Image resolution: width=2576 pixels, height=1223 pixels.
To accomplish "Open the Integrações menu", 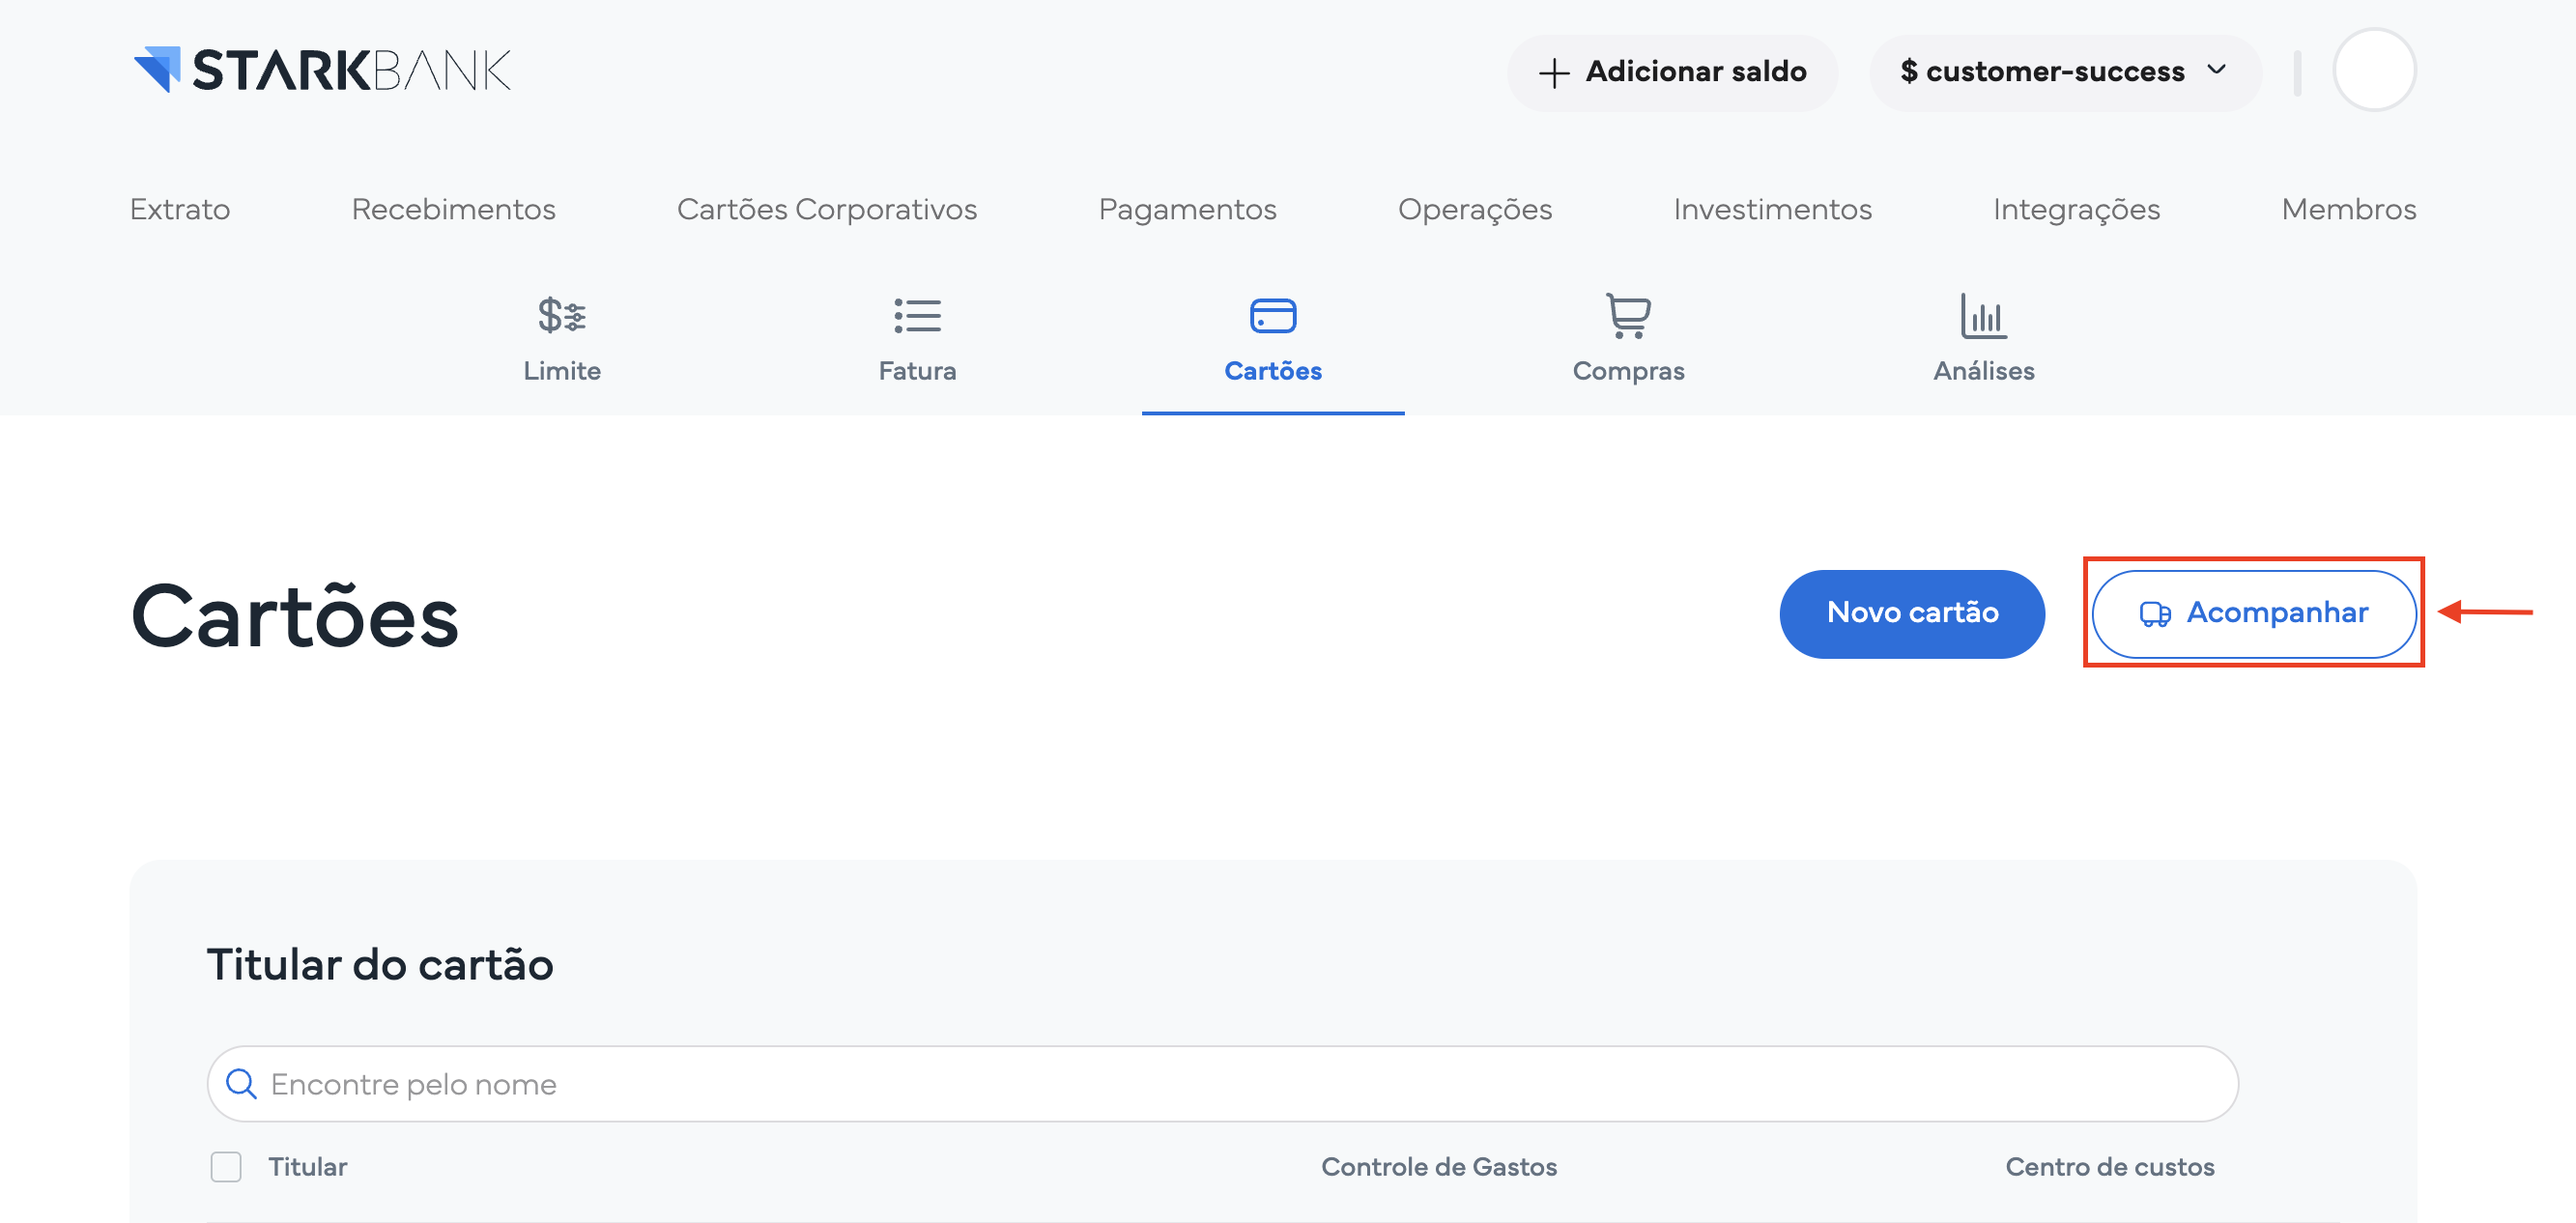I will 2076,209.
